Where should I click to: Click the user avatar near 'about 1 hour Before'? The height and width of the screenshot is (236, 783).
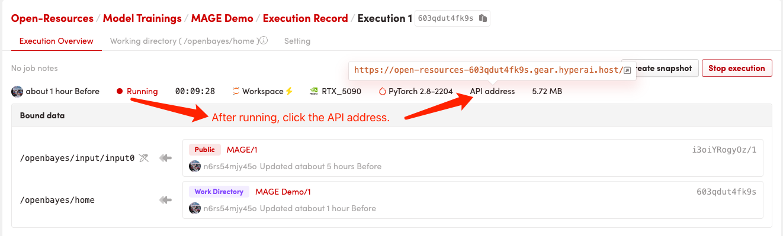point(17,91)
